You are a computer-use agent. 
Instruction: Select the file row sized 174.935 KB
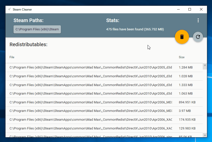click(x=91, y=119)
